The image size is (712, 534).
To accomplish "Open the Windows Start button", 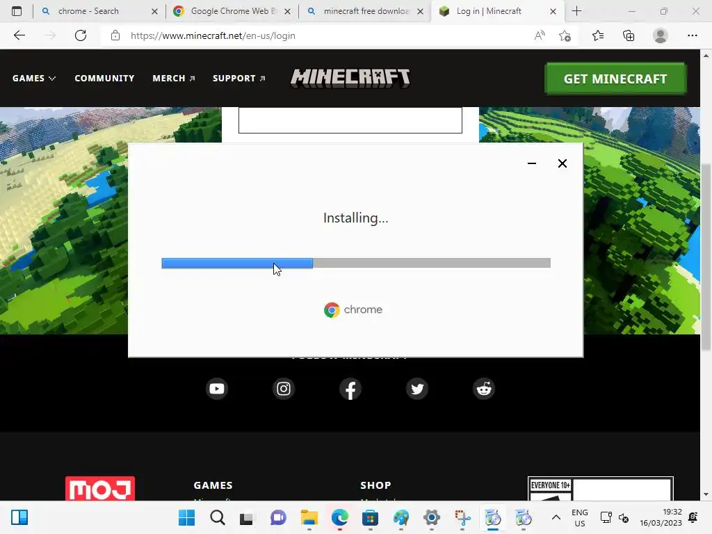I will [x=186, y=517].
